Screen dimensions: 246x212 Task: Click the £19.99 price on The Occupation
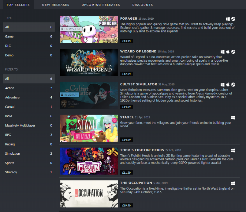[x=126, y=205]
